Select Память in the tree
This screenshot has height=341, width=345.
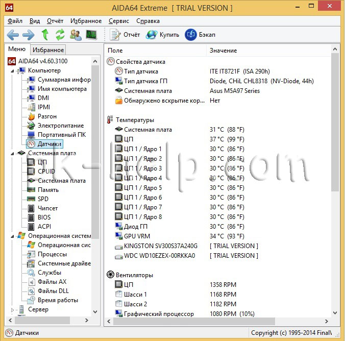click(x=43, y=190)
